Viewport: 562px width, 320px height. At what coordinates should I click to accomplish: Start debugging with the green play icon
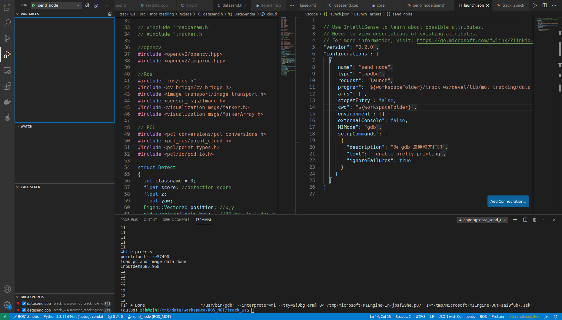[x=34, y=5]
